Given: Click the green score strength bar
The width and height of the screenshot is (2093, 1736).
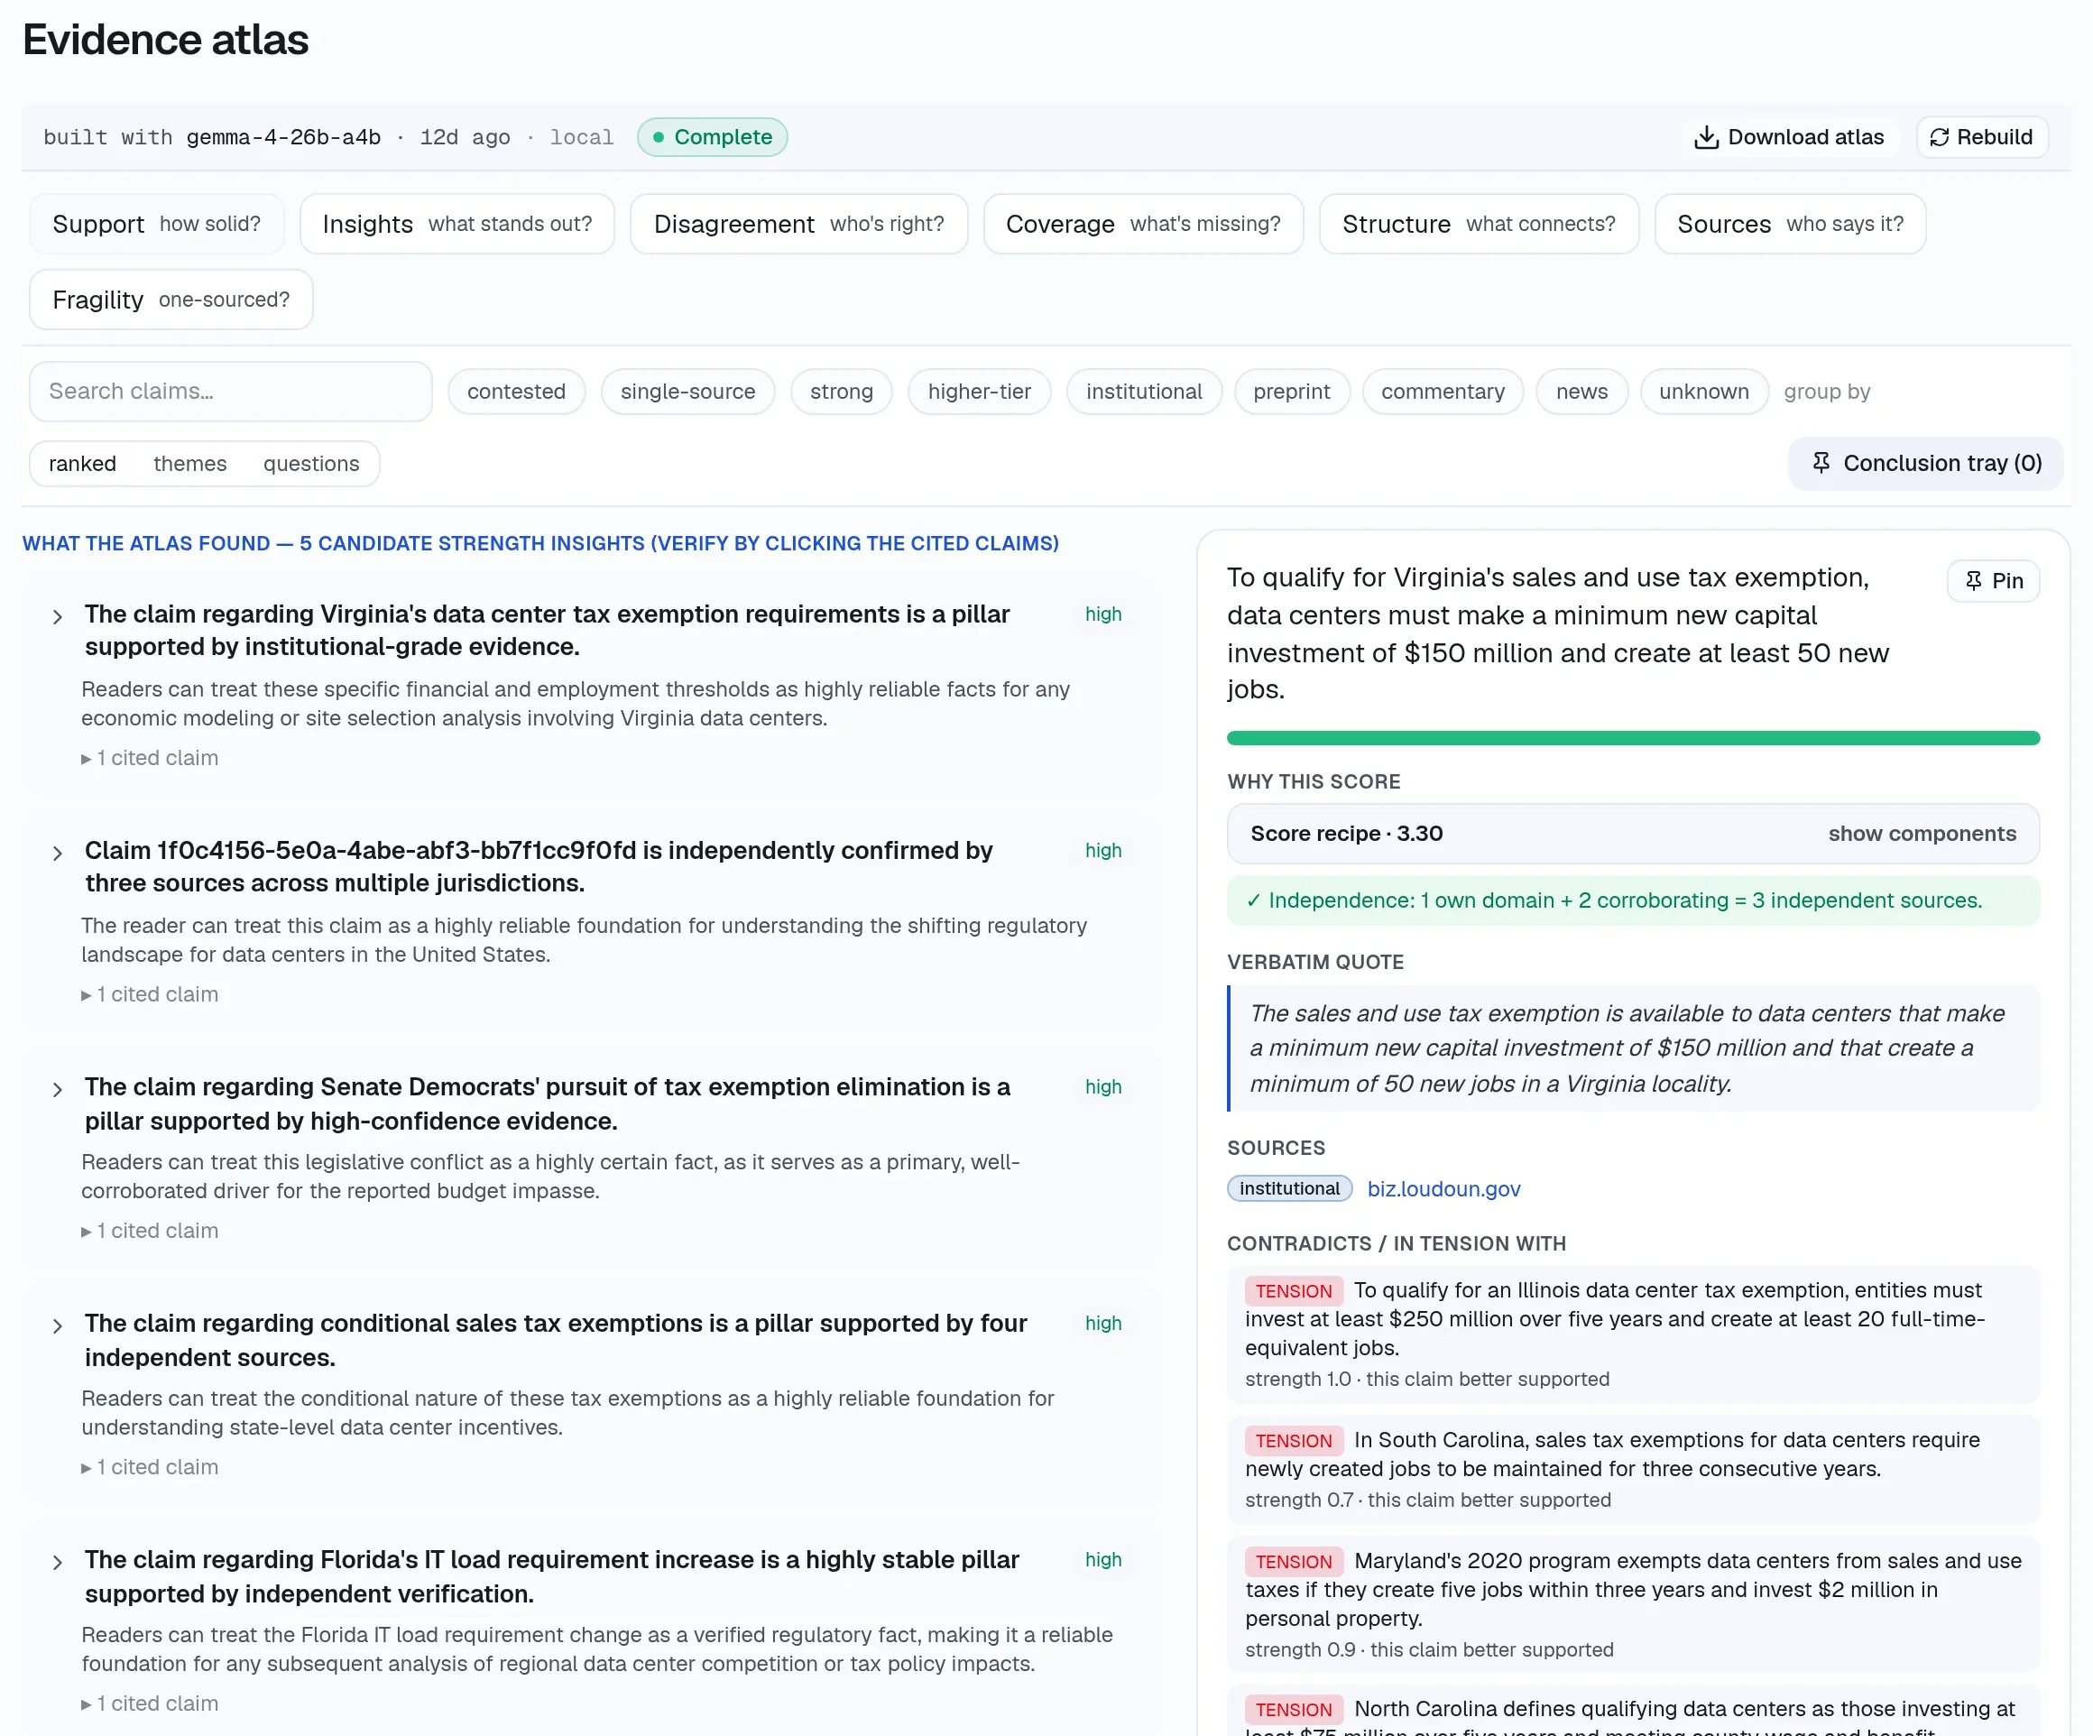Looking at the screenshot, I should (x=1633, y=738).
